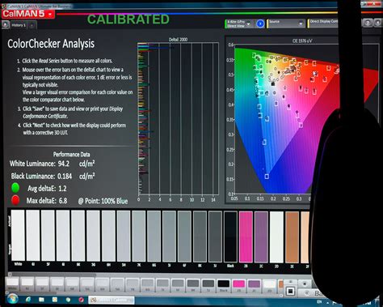Click the add-tab button beside History 1
This screenshot has height=307, width=383.
tap(32, 25)
